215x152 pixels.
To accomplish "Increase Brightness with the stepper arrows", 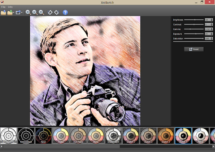I will pos(212,19).
